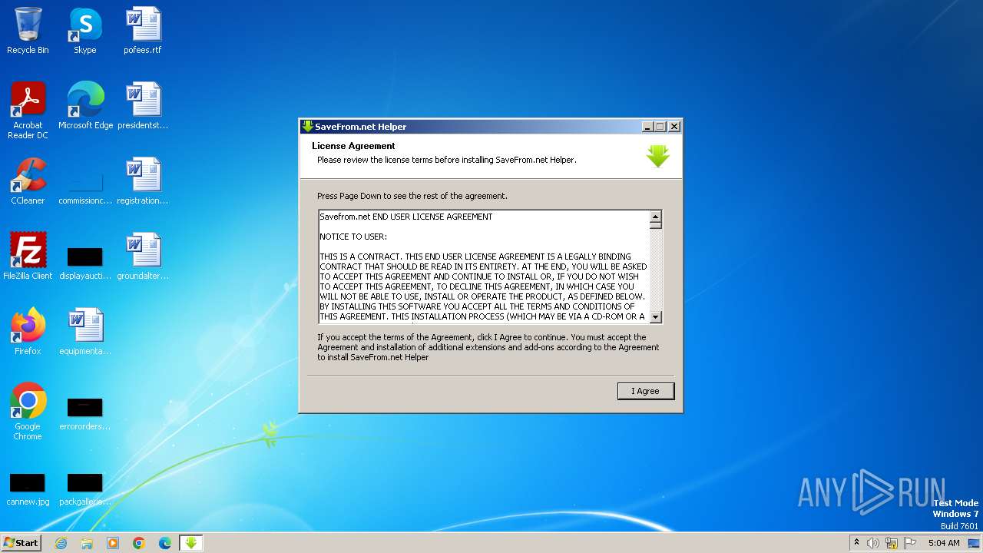
Task: Open the network tray icon
Action: coord(892,543)
